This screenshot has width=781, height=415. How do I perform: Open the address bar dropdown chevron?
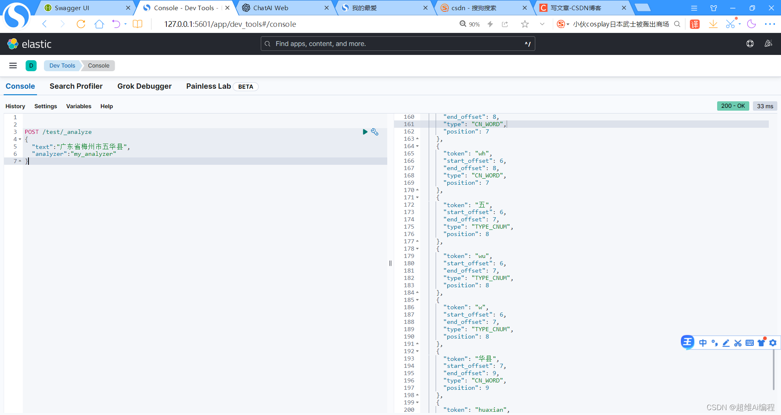tap(542, 24)
